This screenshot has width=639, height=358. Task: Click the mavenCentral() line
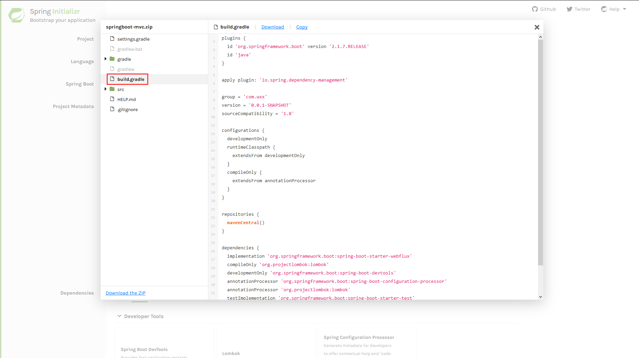click(246, 222)
